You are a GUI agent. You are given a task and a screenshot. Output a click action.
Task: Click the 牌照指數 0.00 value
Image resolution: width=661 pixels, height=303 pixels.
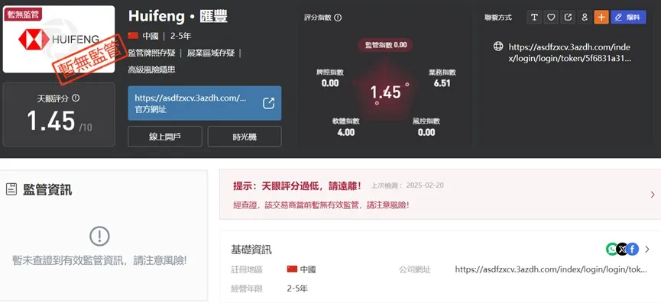coord(330,83)
